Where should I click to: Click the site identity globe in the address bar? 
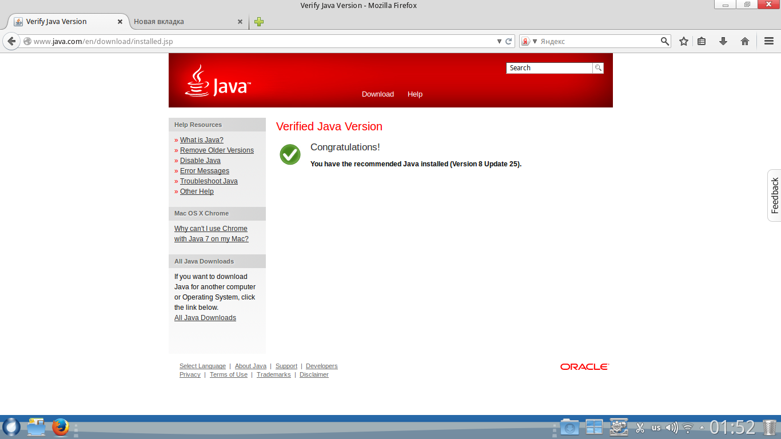[27, 41]
